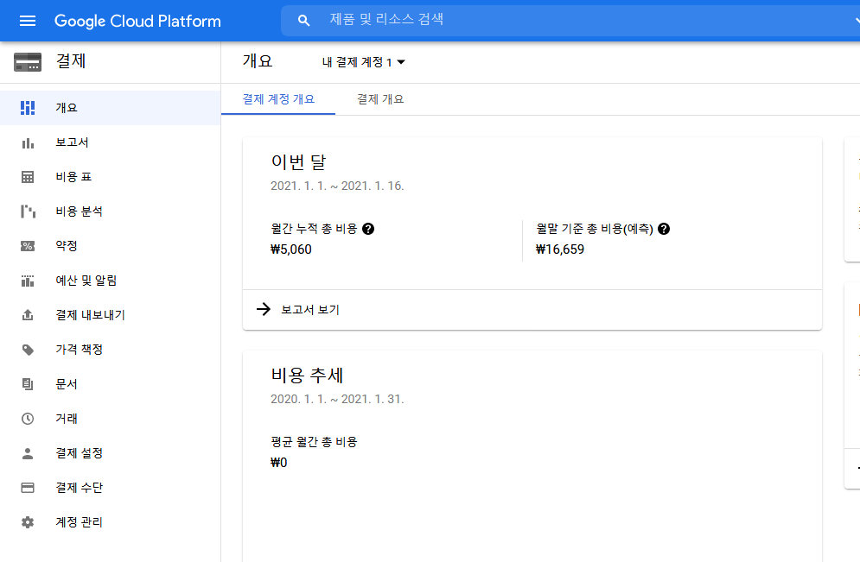Open 결제 설정 in the sidebar
This screenshot has height=562, width=860.
[80, 453]
